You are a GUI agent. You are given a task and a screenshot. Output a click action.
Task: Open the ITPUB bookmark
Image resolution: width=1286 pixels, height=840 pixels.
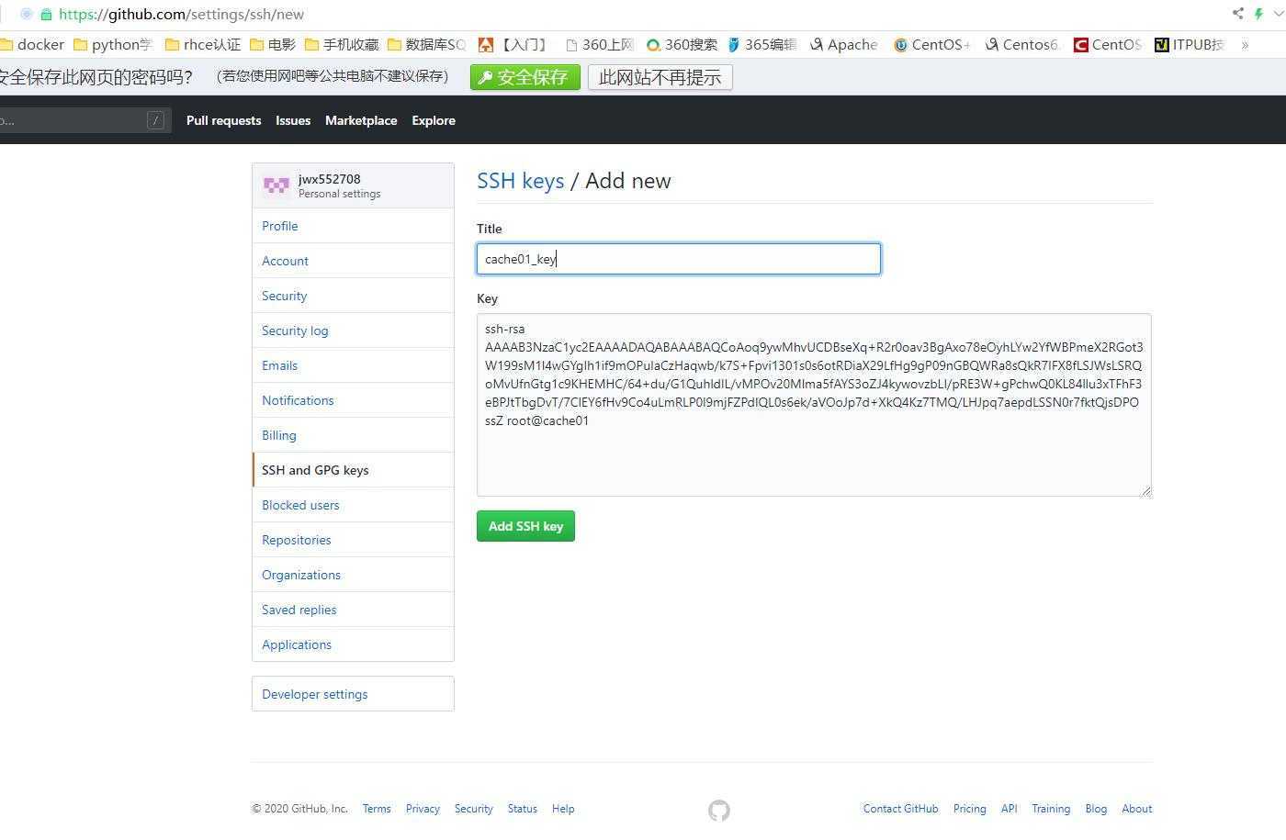1190,44
